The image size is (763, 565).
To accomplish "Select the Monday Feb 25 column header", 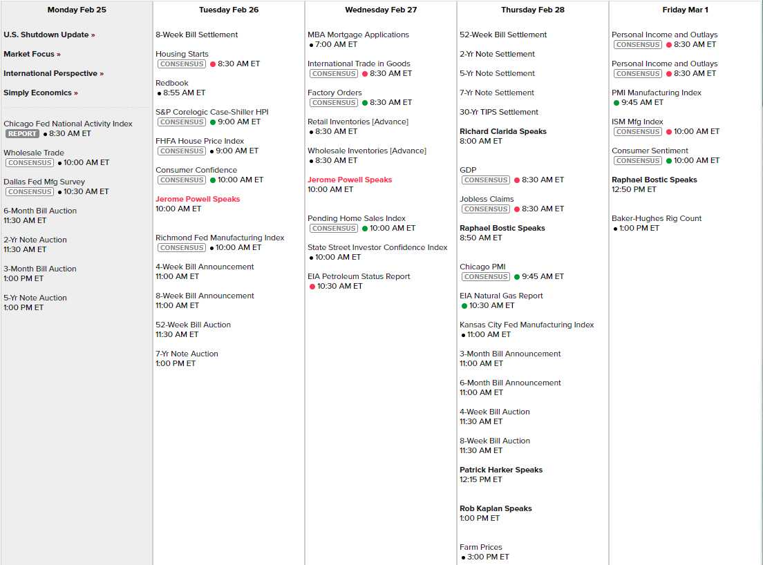I will point(77,10).
